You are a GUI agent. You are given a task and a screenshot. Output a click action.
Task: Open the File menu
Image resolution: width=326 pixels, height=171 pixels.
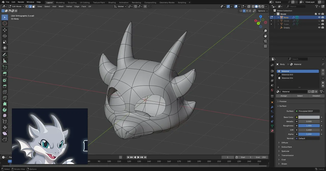[x=7, y=2]
